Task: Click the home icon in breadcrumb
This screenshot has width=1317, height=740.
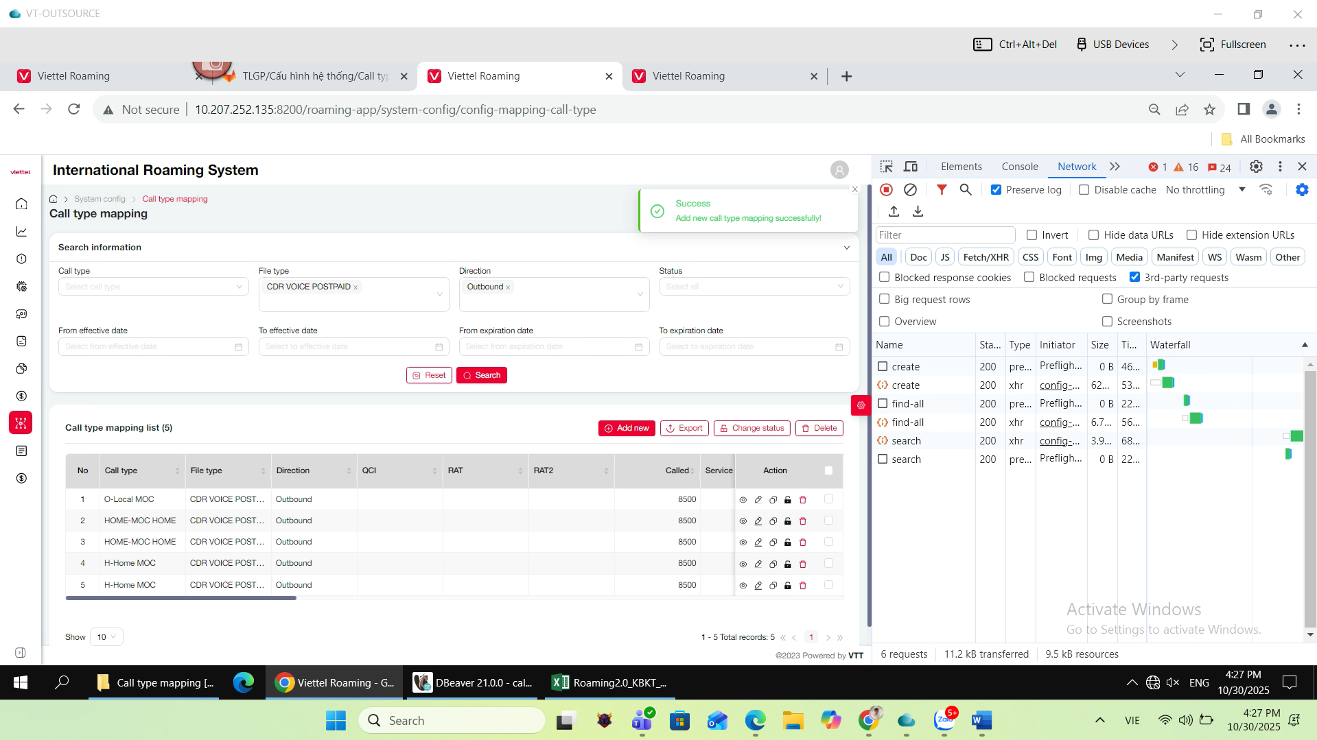Action: point(54,199)
